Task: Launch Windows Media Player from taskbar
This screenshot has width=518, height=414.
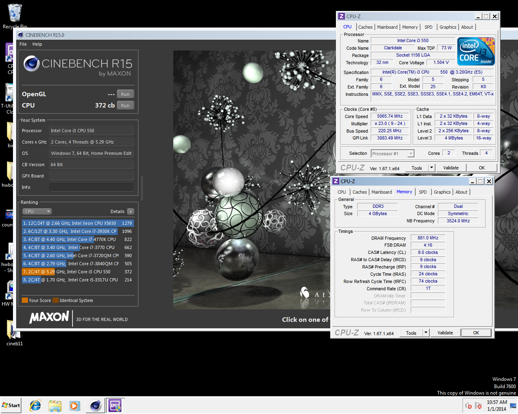Action: (x=74, y=406)
